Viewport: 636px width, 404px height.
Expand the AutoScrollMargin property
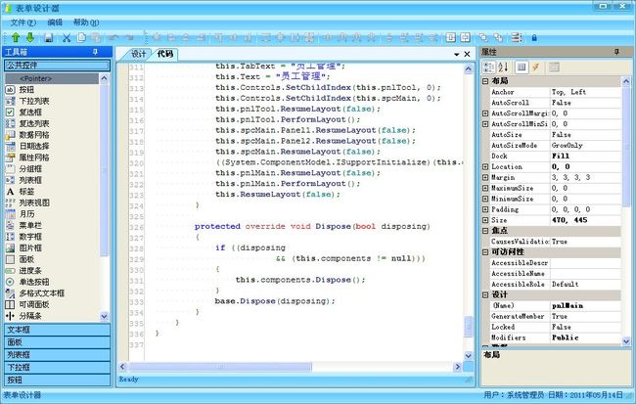point(485,113)
